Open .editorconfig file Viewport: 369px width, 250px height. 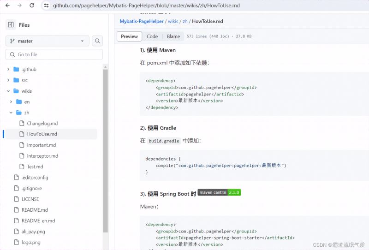[x=35, y=178]
